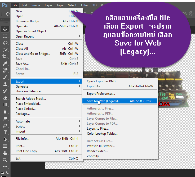Screen dimensions: 195x177
Task: Click Share on Behance...
Action: [x=47, y=91]
